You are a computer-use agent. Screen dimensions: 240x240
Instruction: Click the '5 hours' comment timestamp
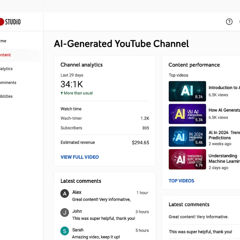(142, 230)
